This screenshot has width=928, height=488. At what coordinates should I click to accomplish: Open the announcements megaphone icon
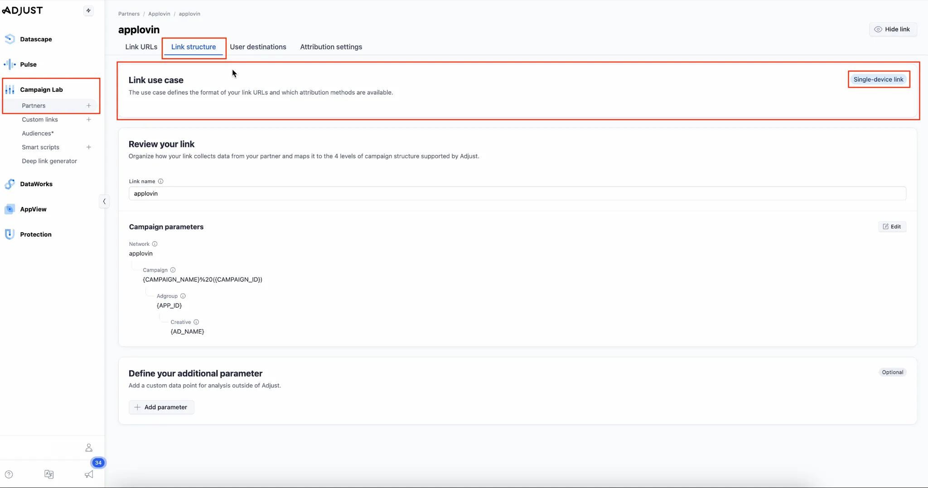(x=89, y=474)
